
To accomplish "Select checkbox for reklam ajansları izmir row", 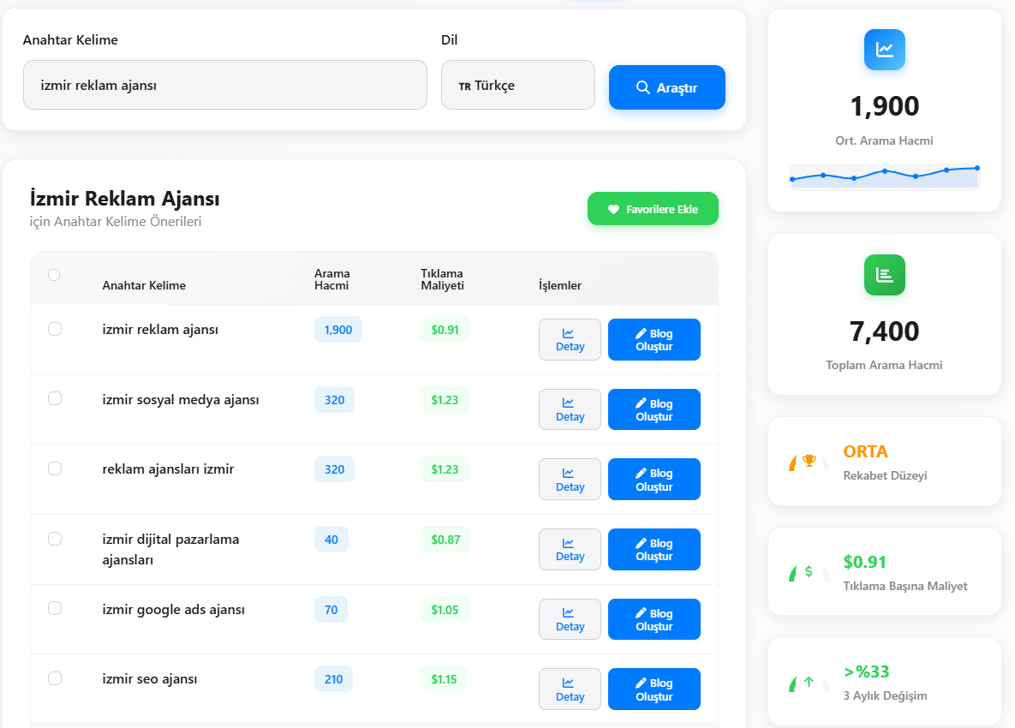I will coord(55,468).
